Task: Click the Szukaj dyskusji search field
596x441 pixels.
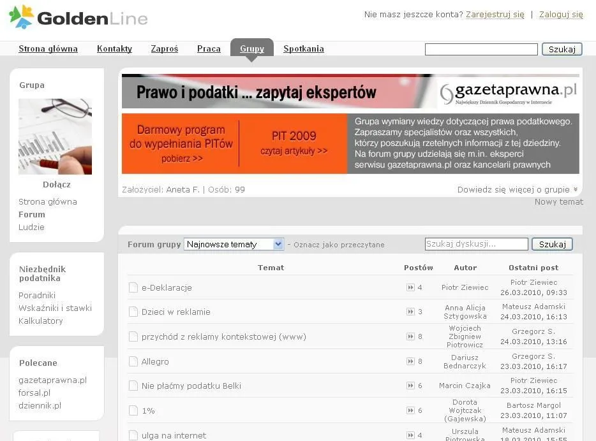Action: (476, 244)
